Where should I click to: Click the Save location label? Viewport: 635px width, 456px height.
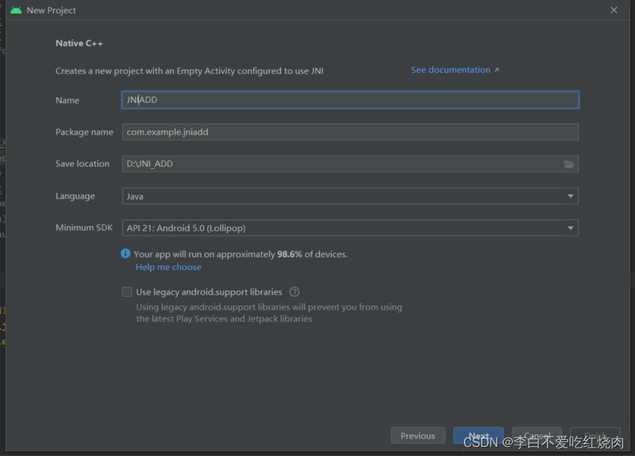[x=83, y=164]
